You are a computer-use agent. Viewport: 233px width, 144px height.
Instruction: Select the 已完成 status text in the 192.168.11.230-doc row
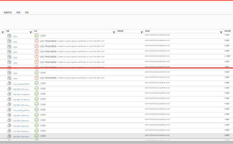[x=43, y=136]
